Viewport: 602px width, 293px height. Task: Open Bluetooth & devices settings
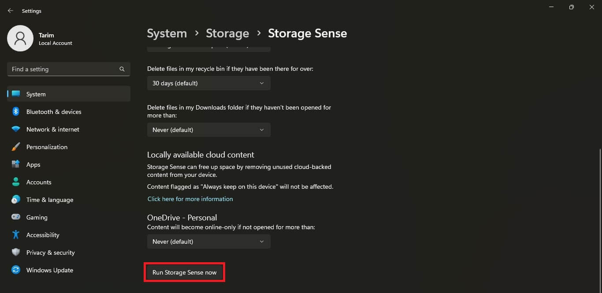point(53,112)
